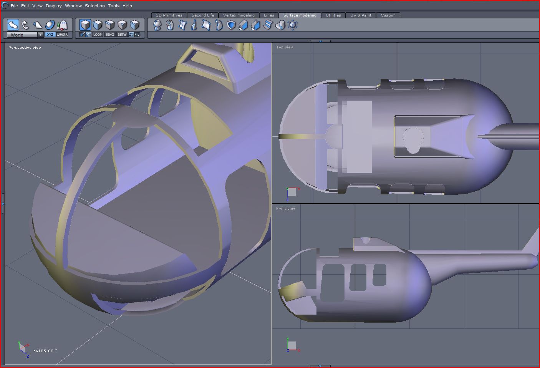Choose the Scale manipulator cone icon
Screen dimensions: 540x368
point(38,25)
